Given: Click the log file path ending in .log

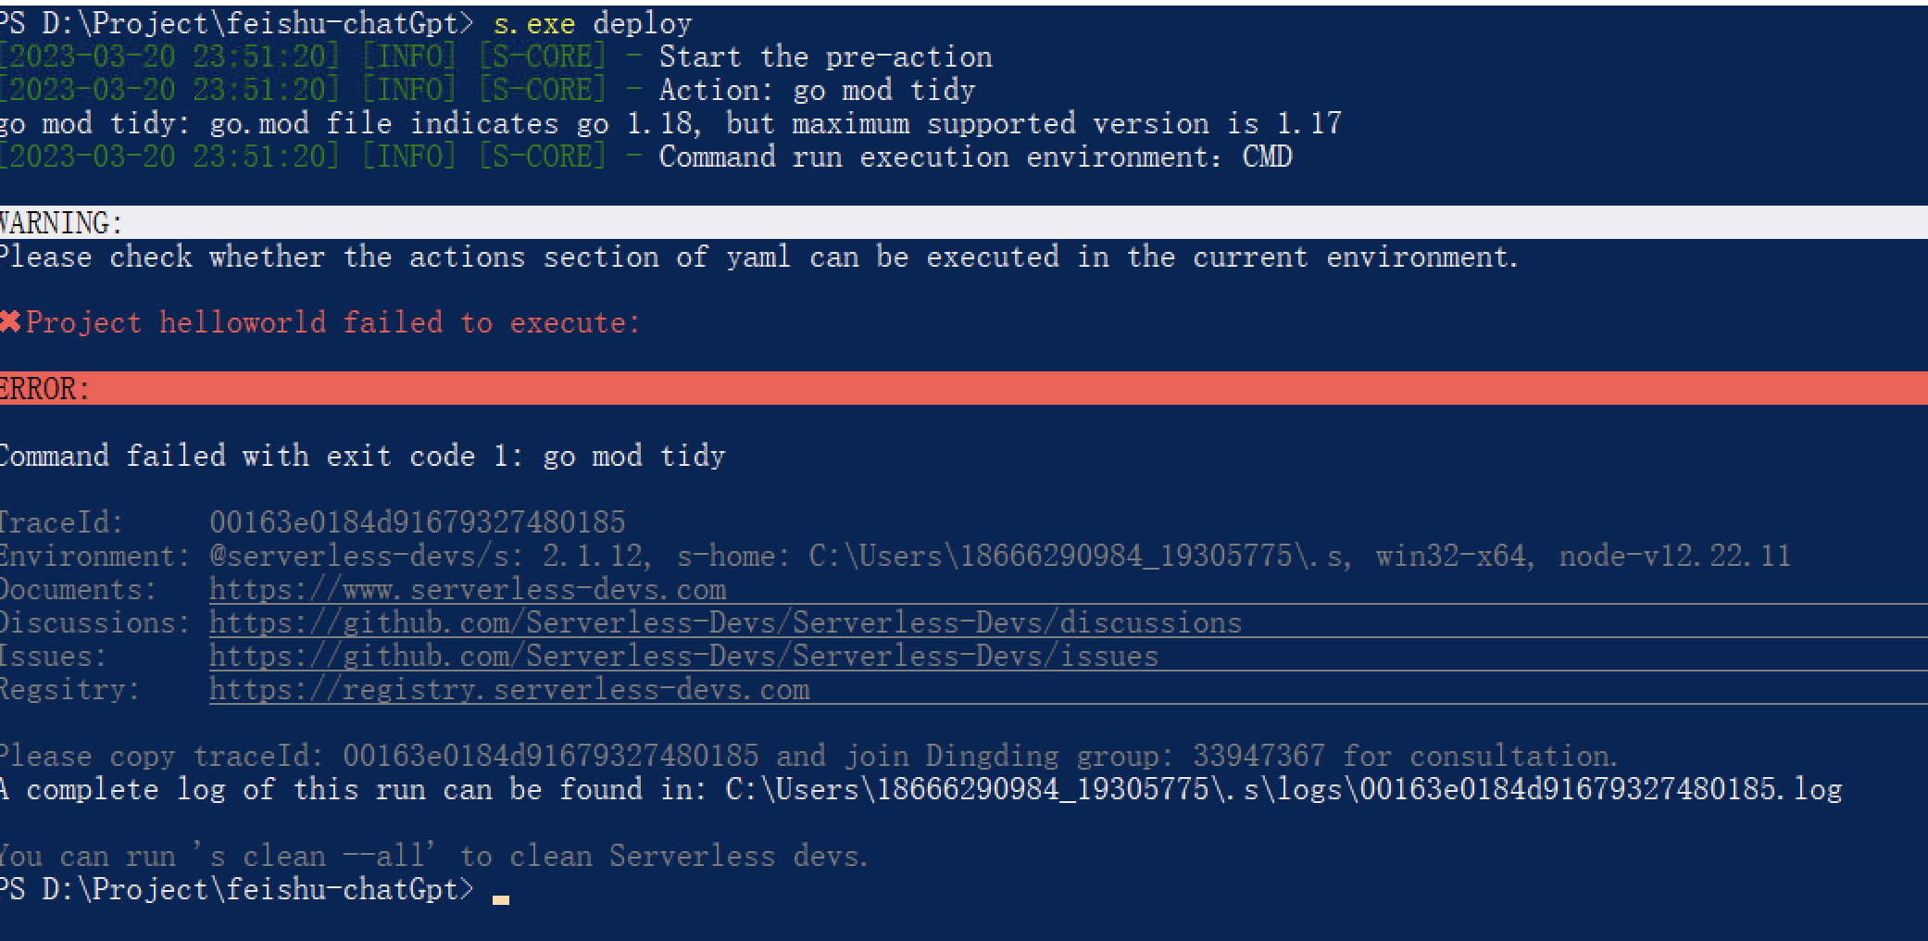Looking at the screenshot, I should [1283, 789].
